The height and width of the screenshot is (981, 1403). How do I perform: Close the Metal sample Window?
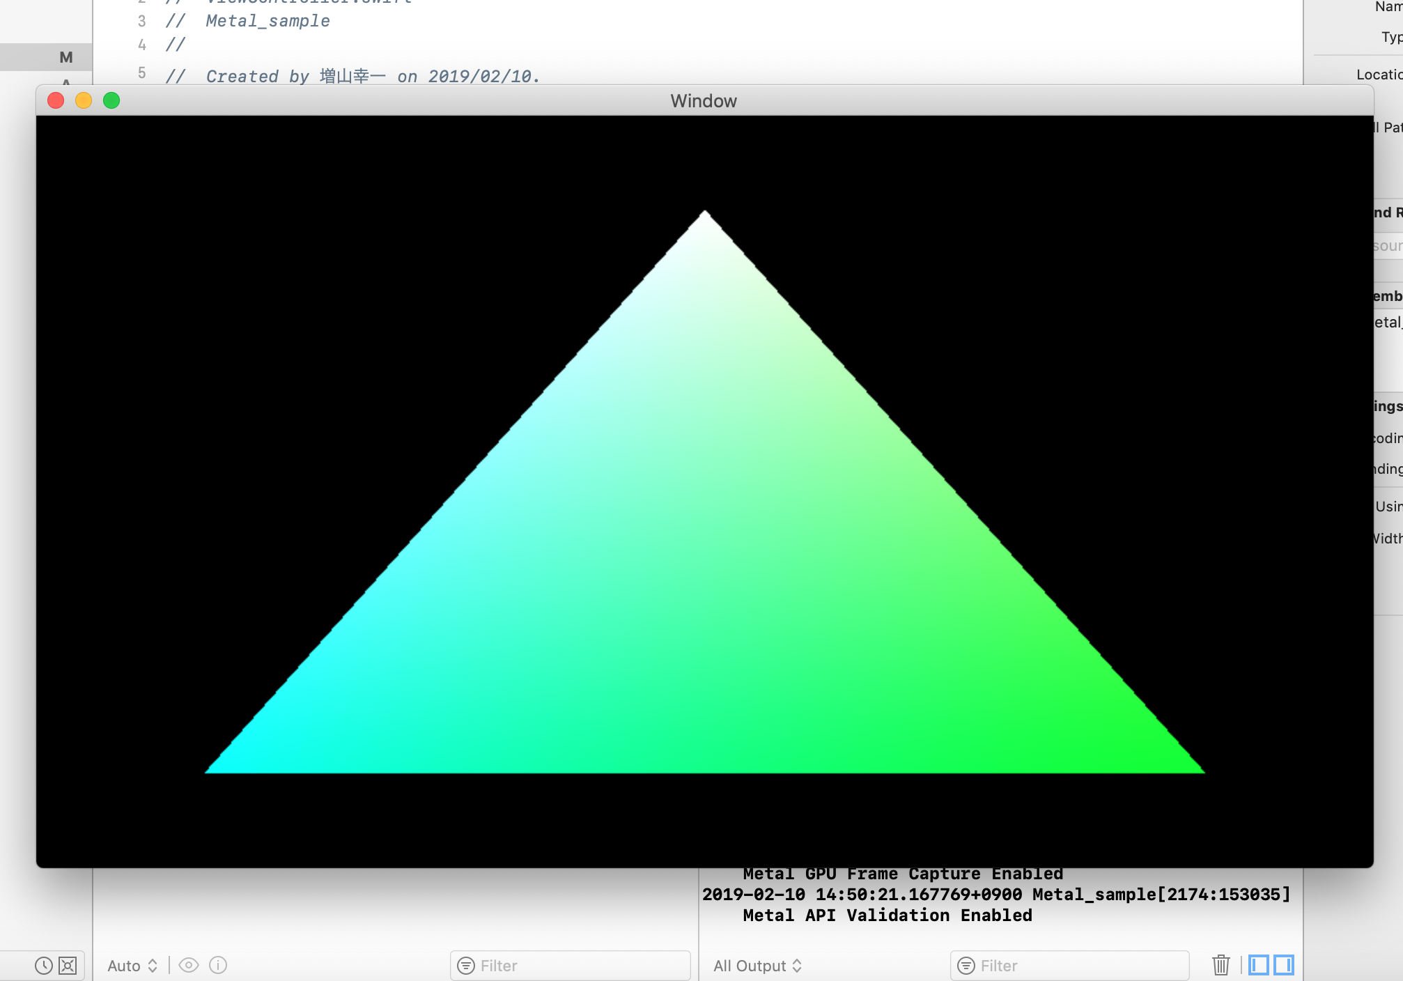pyautogui.click(x=56, y=100)
